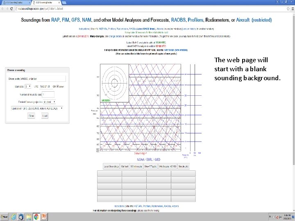Click the Load button in sounding dialog

[45, 116]
